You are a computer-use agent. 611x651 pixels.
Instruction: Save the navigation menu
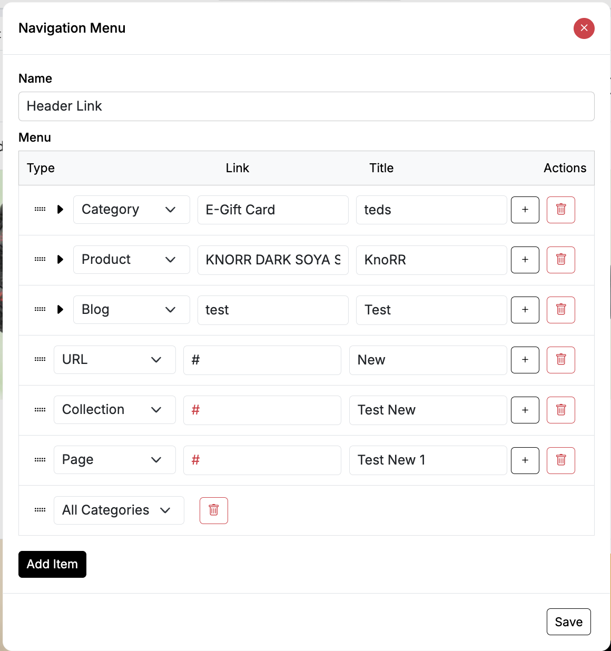[x=568, y=622]
